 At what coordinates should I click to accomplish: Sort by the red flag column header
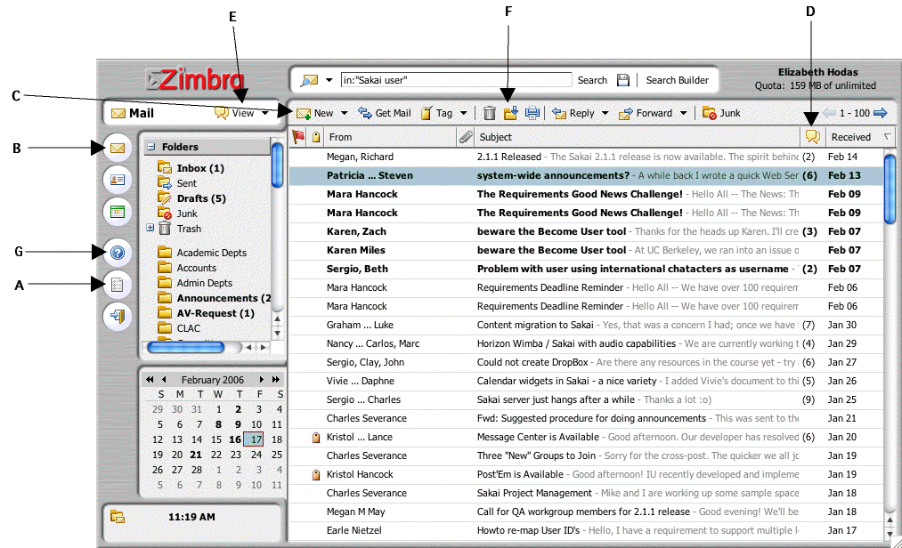[x=298, y=137]
